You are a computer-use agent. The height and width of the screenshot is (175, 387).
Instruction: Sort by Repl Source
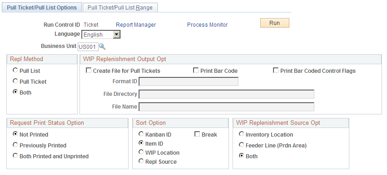coord(141,161)
